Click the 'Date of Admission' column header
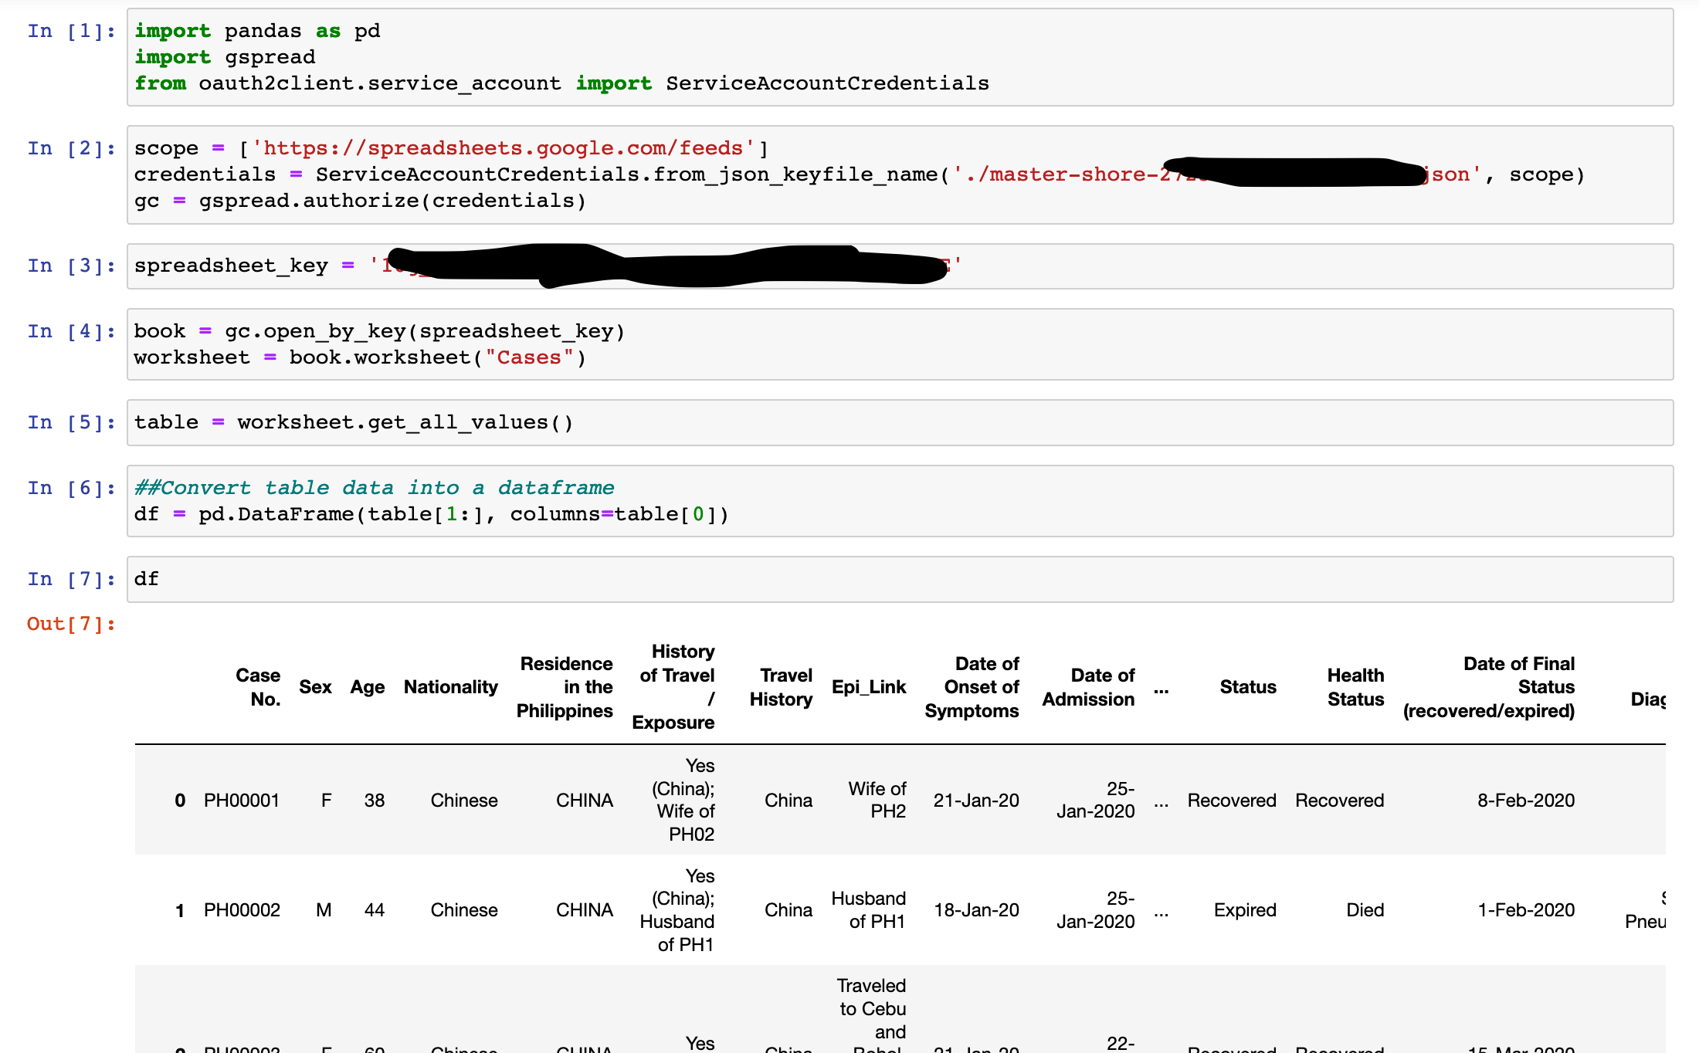This screenshot has height=1053, width=1699. 1089,687
